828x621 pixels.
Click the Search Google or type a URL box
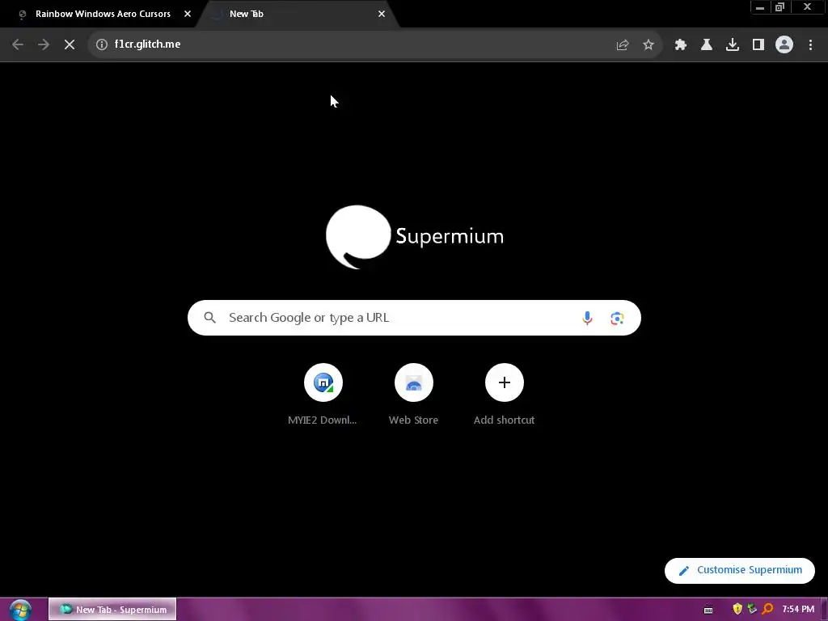pyautogui.click(x=414, y=318)
